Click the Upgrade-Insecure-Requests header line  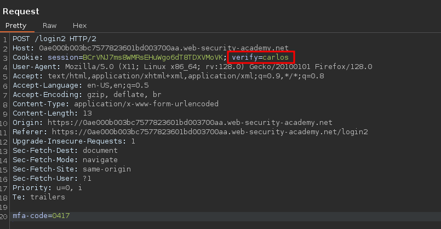pos(73,141)
